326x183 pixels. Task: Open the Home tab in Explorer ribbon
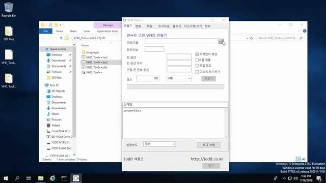(59, 31)
